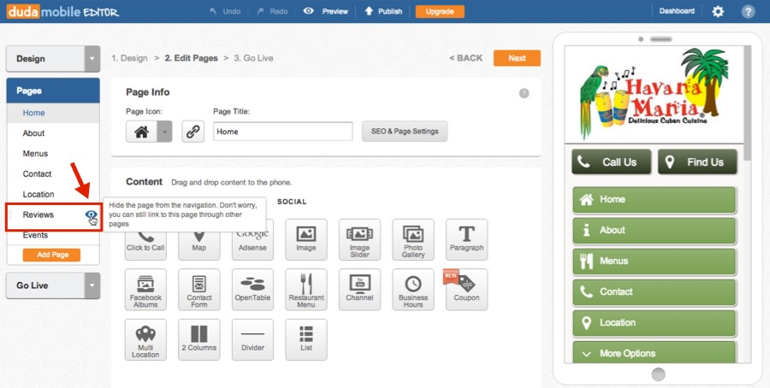Add the Click to Call widget

tap(145, 239)
